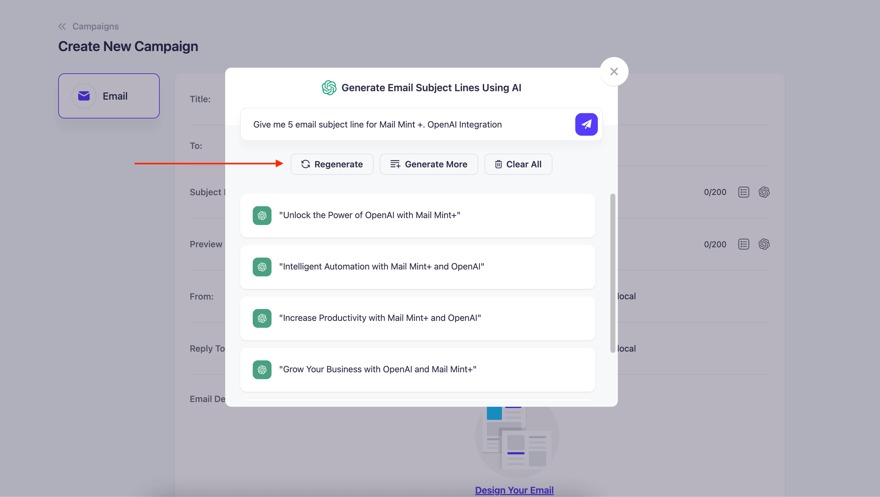
Task: Click the Regenerate icon button
Action: coord(305,164)
